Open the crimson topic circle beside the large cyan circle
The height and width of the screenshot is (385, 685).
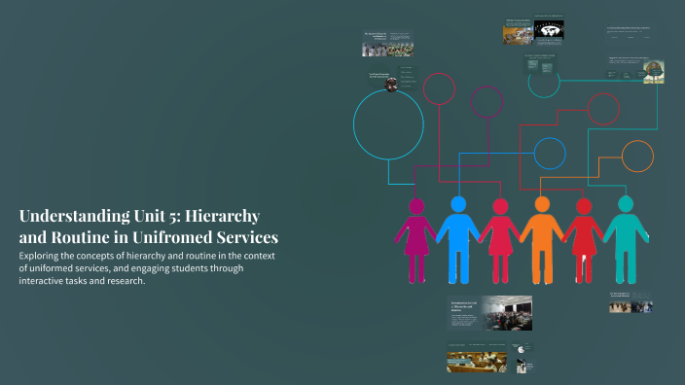pyautogui.click(x=439, y=89)
